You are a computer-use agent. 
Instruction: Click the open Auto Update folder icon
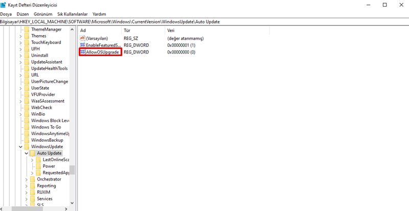(x=32, y=153)
